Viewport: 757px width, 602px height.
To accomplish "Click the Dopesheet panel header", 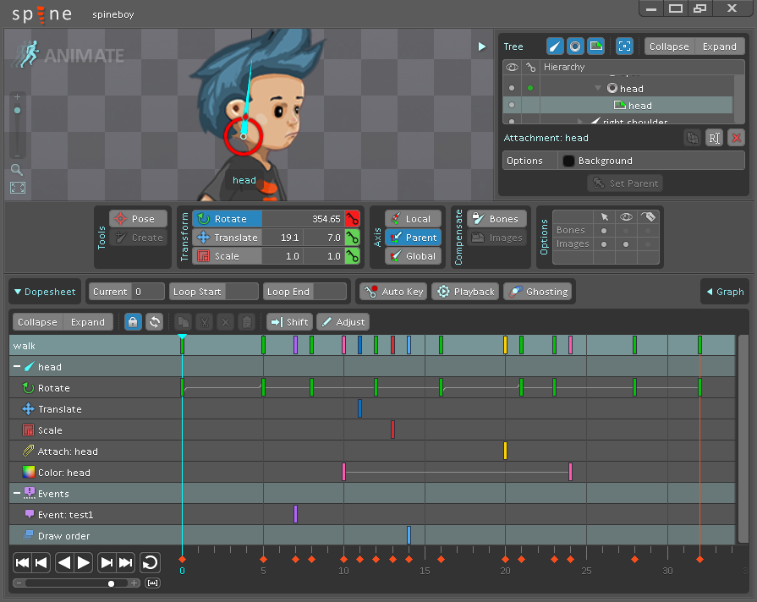I will point(46,292).
